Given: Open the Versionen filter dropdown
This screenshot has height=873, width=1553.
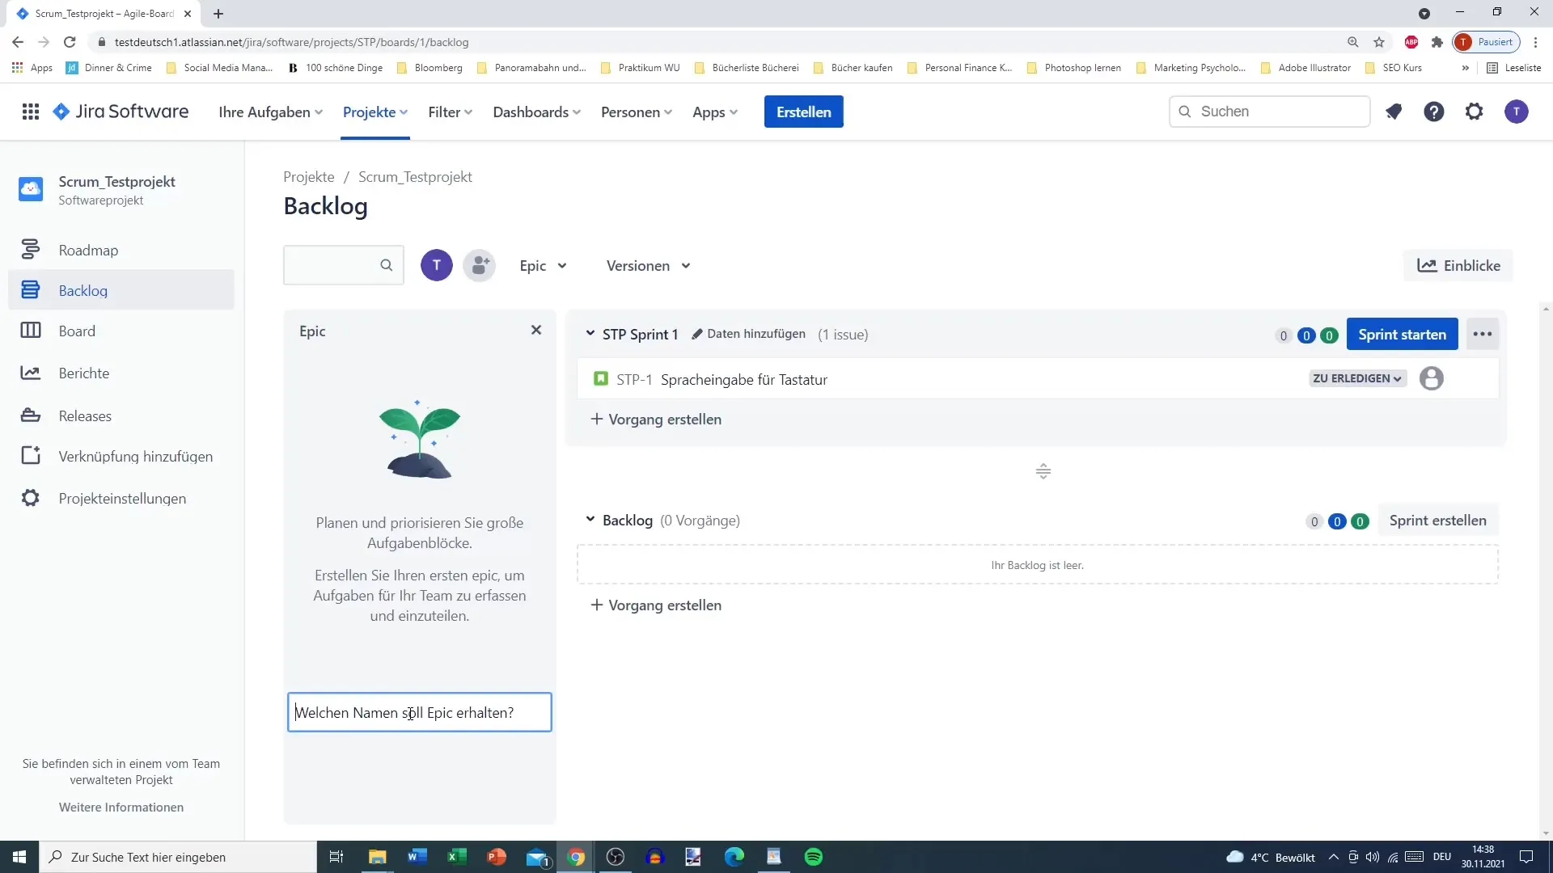Looking at the screenshot, I should pos(649,265).
